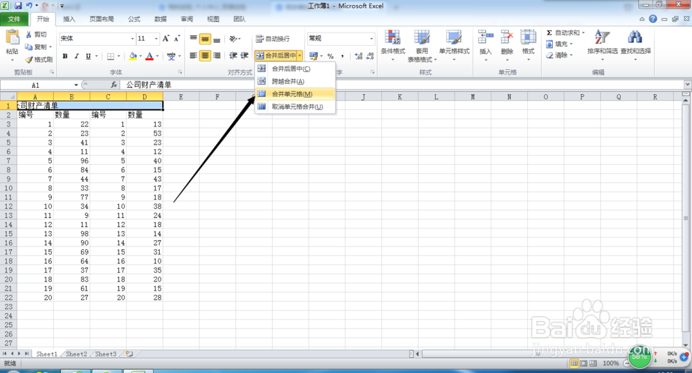Decrease font size with the small A icon
The width and height of the screenshot is (692, 373).
click(176, 38)
